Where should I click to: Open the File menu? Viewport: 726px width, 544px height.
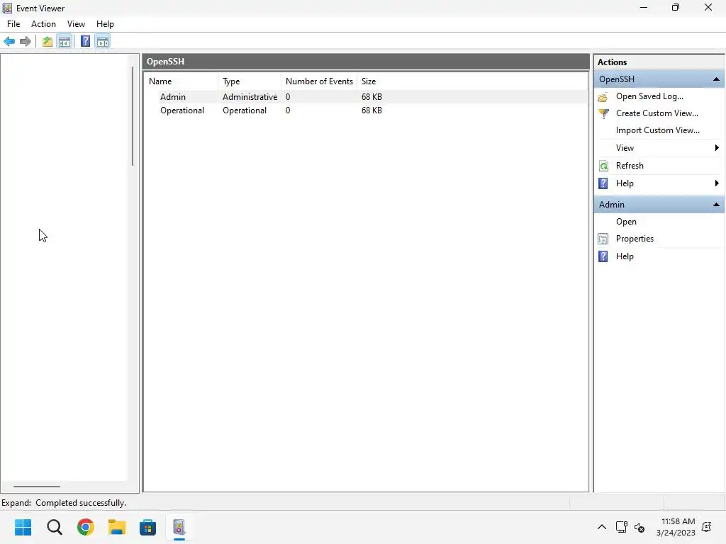coord(13,24)
